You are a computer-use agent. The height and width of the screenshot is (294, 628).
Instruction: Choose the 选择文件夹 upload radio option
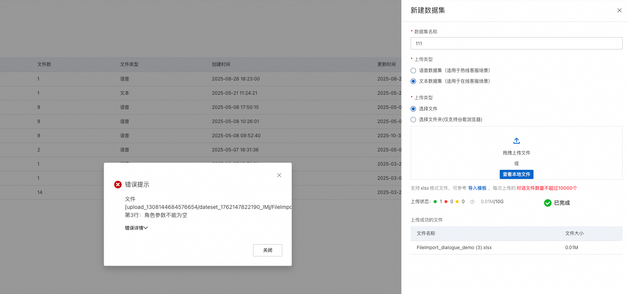tap(413, 120)
